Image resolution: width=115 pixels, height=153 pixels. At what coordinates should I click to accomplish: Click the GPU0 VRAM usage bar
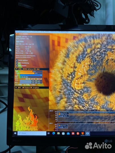[x=31, y=77]
